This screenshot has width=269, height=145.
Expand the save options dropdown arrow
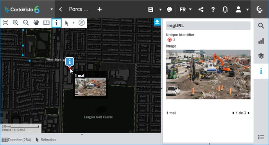160,9
